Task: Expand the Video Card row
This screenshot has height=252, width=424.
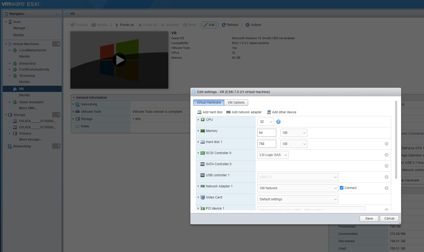Action: 198,197
